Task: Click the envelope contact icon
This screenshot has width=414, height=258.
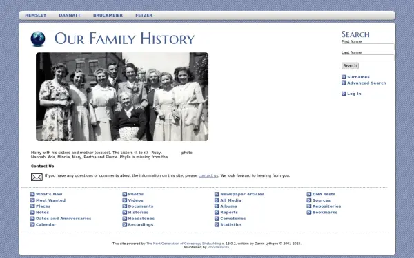Action: 37,178
